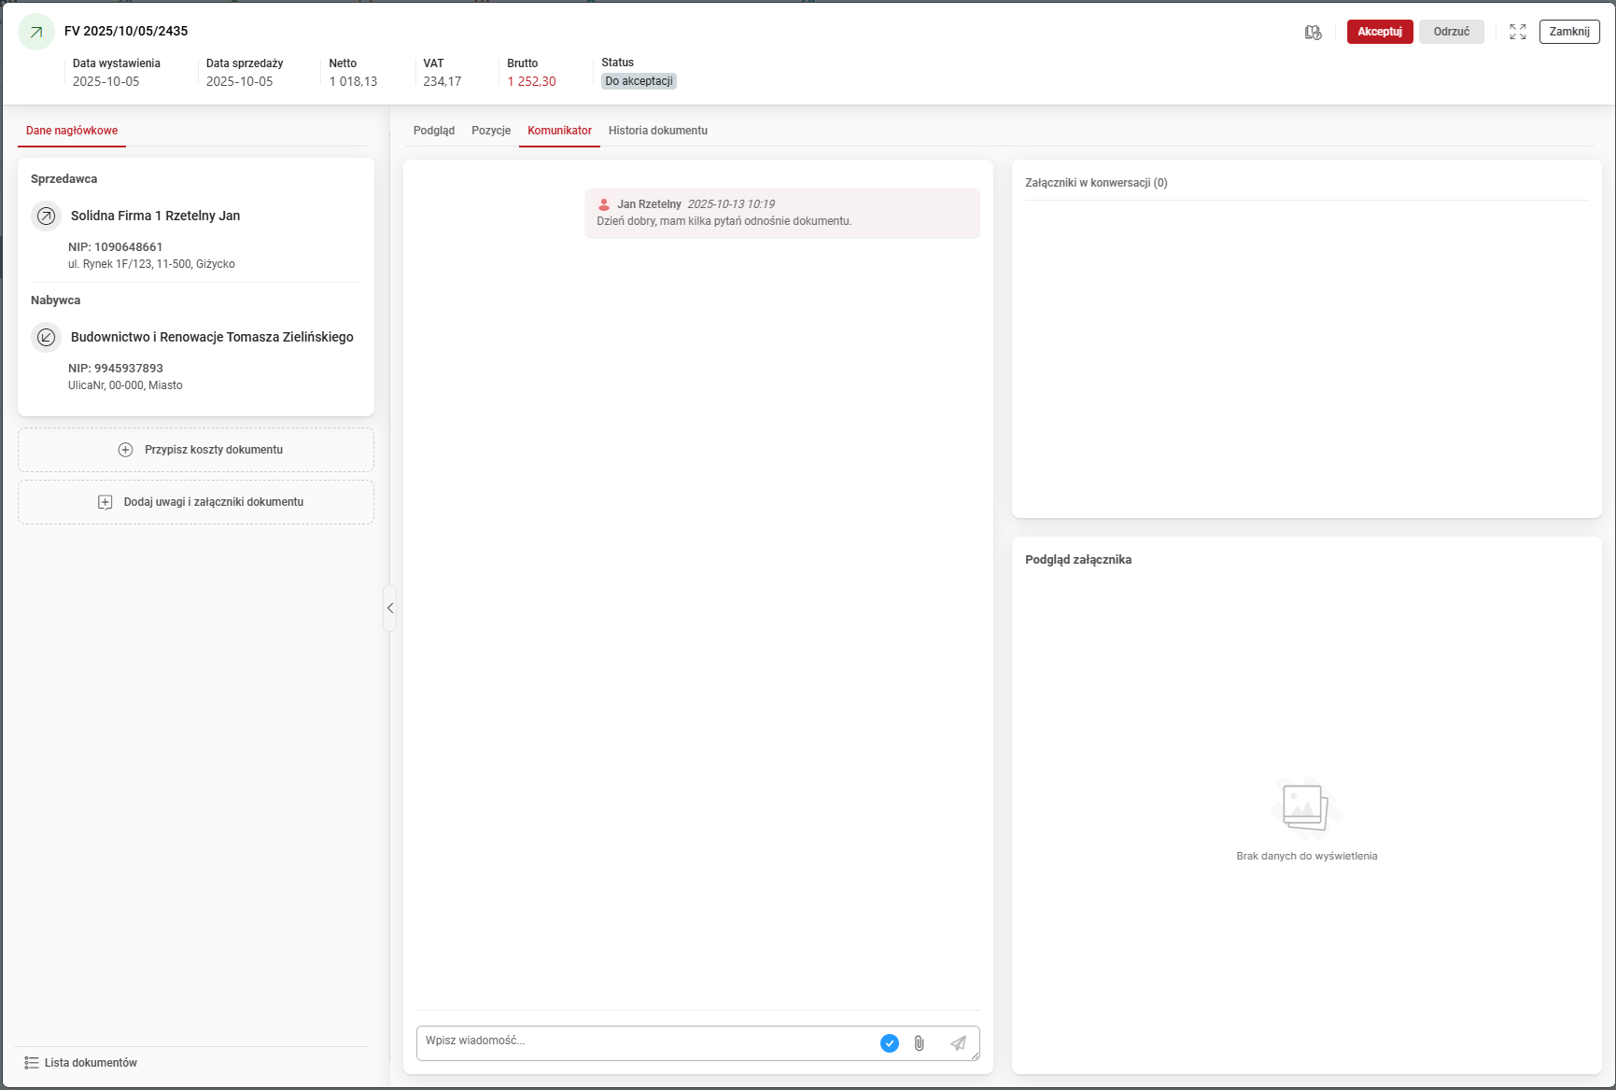Click the seller outgoing arrow icon

[46, 216]
